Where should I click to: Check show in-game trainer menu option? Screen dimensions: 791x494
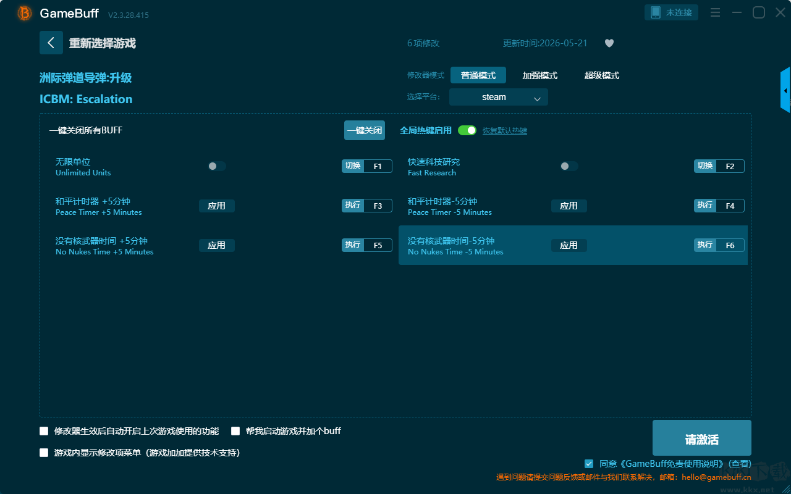[44, 453]
